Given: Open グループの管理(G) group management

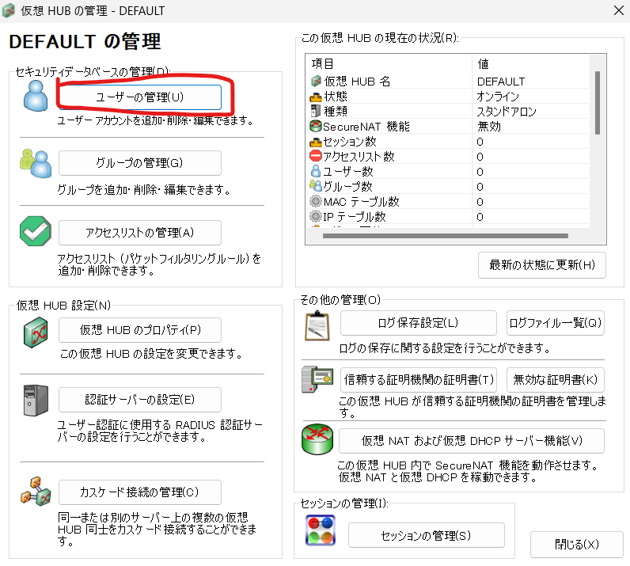Looking at the screenshot, I should pos(140,163).
